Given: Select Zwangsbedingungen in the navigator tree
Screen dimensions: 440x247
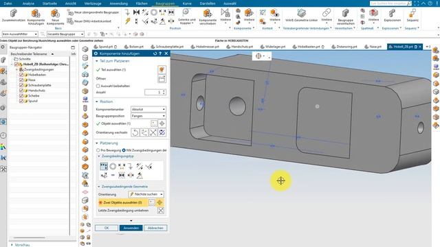Looking at the screenshot, I should click(38, 69).
